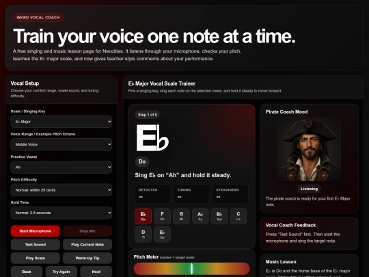Click 'The pirate coach is ready' message
369x277 pixels.
click(308, 201)
